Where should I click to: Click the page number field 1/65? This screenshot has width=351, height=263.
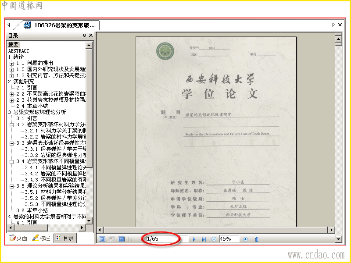(167, 239)
